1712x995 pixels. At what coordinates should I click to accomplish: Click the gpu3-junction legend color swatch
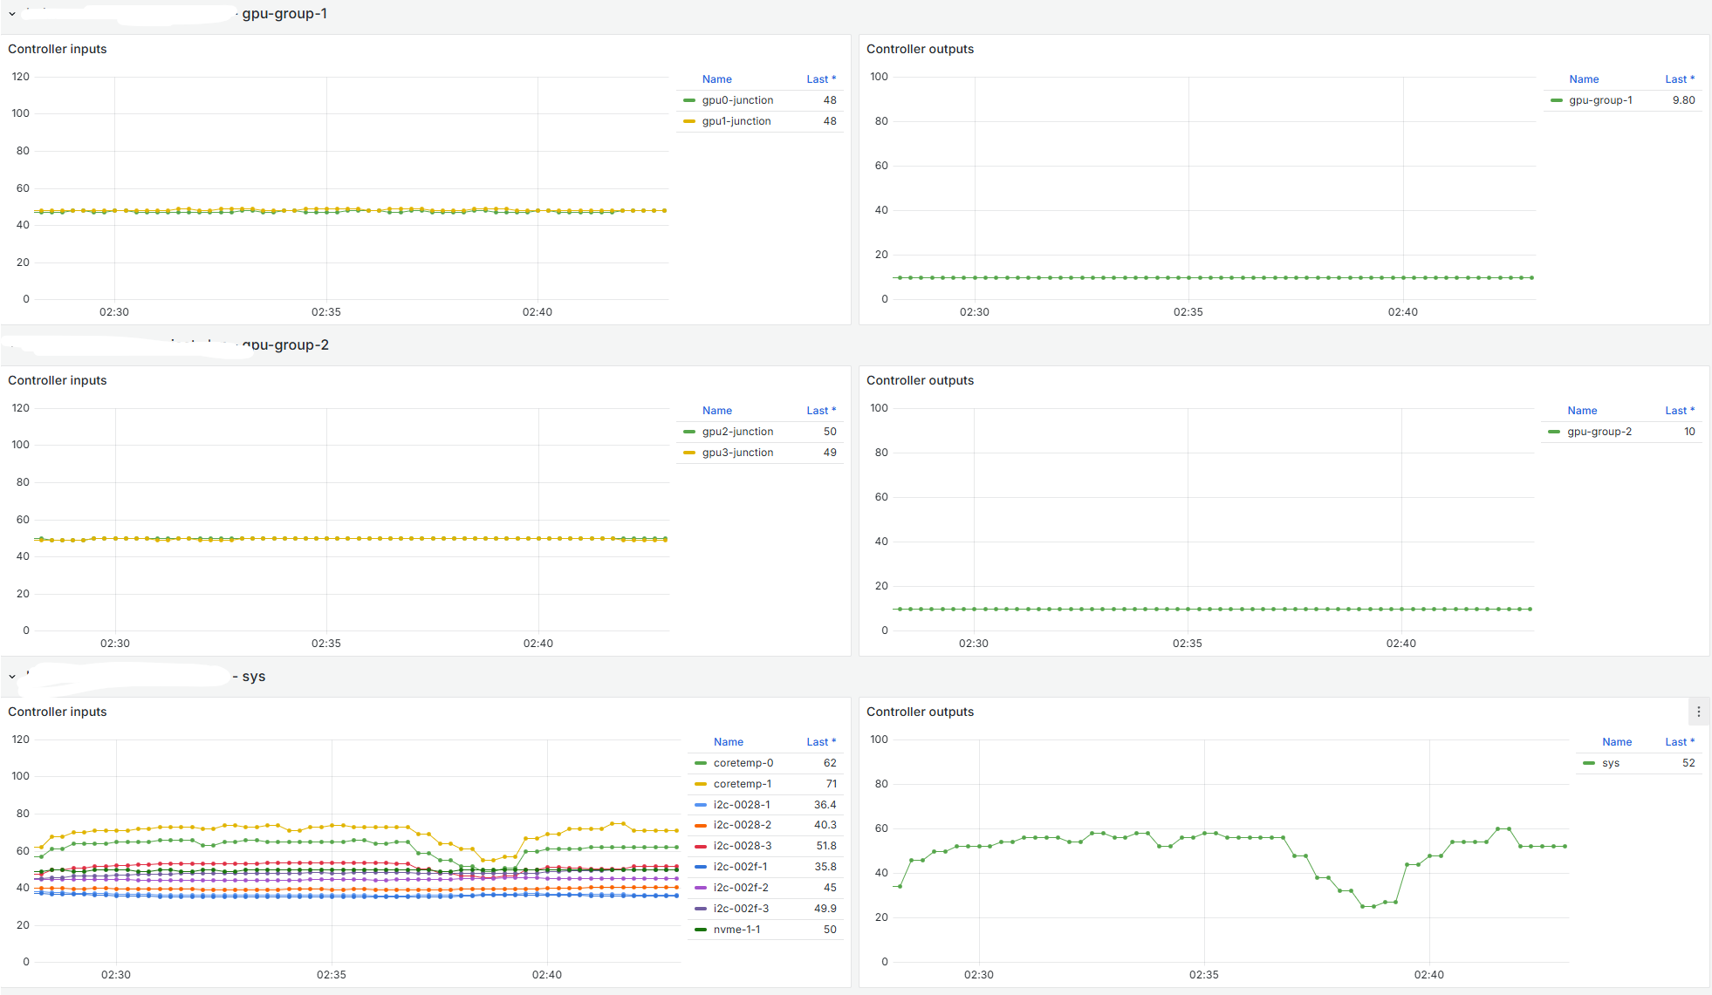pos(689,453)
